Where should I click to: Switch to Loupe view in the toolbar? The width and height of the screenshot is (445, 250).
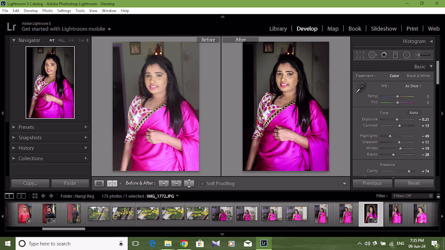pos(99,183)
